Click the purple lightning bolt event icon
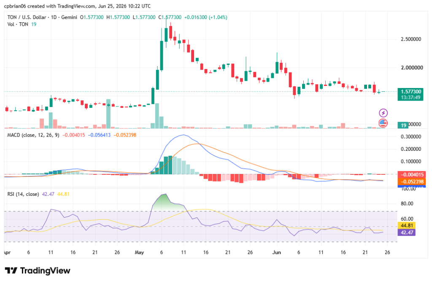Viewport: 432px width, 283px height. point(383,113)
